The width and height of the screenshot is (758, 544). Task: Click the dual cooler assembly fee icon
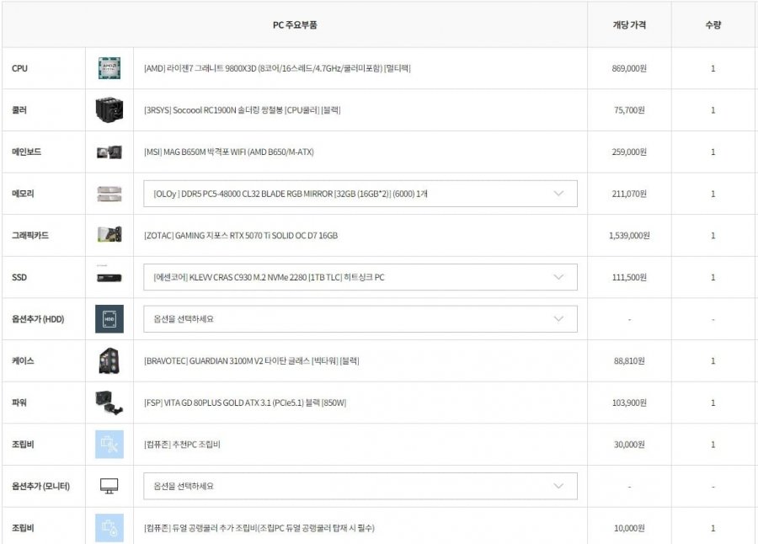[x=109, y=527]
